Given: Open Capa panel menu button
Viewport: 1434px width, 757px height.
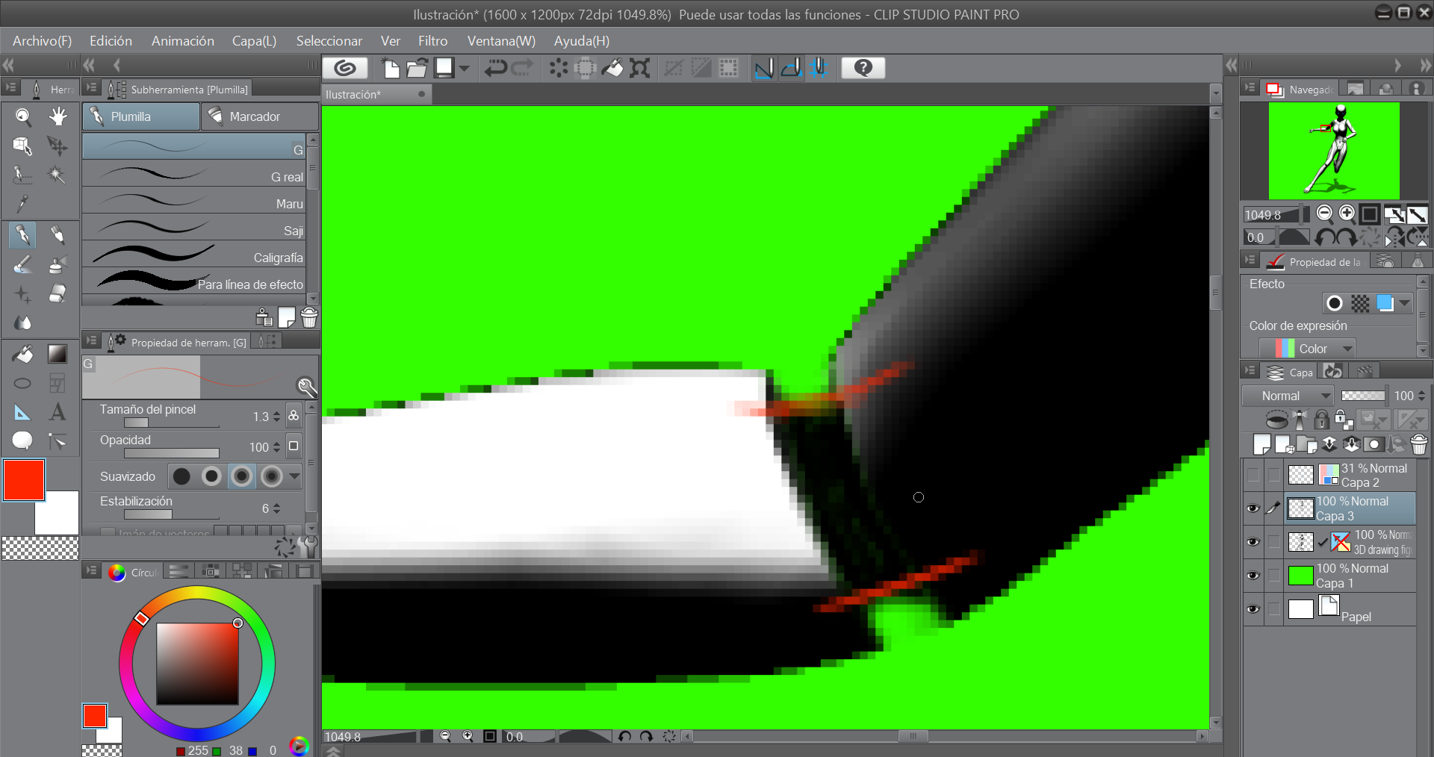Looking at the screenshot, I should tap(1250, 371).
